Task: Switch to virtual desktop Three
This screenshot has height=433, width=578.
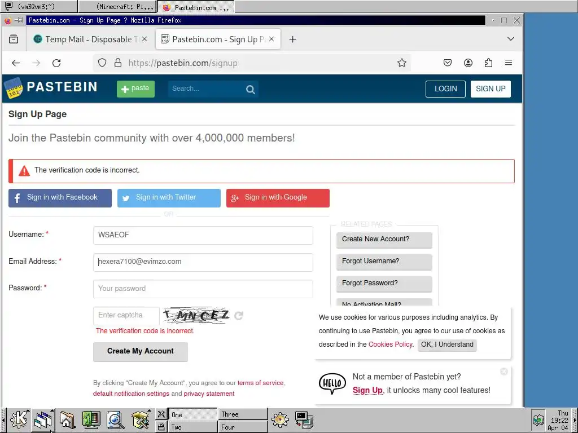Action: tap(243, 414)
